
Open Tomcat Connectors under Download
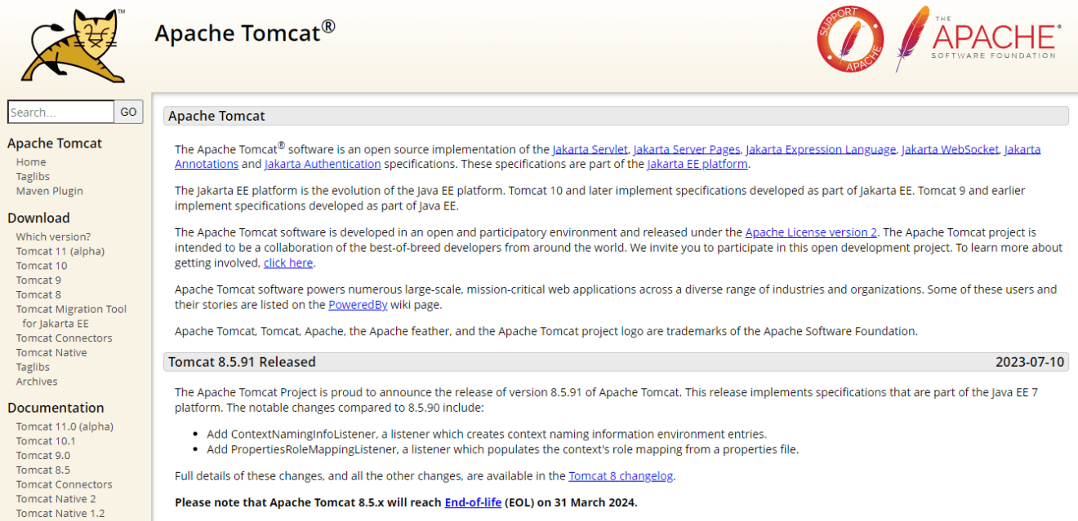(x=65, y=338)
